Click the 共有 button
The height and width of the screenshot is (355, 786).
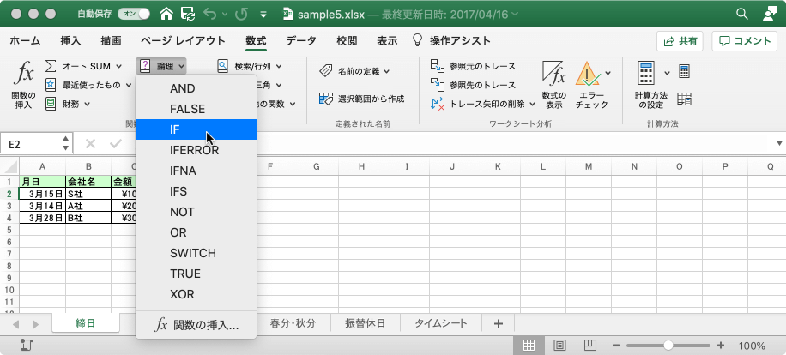pos(680,41)
